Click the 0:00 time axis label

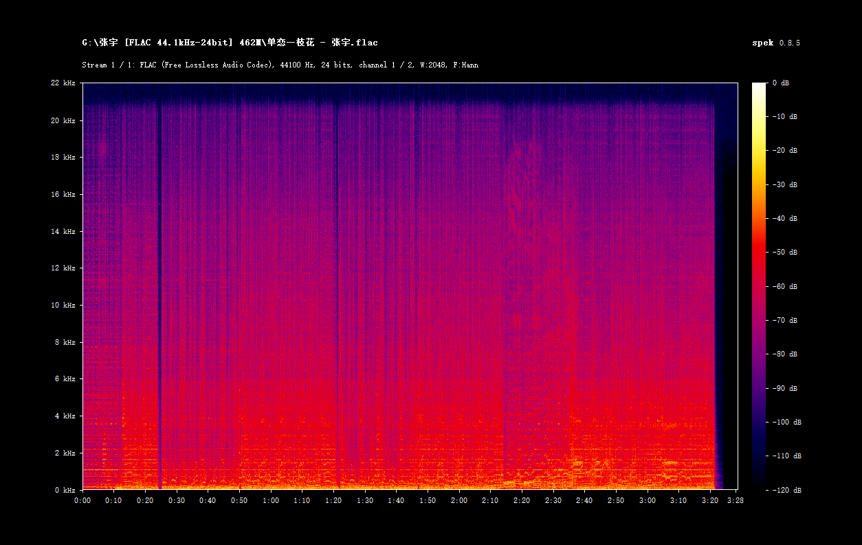[x=82, y=501]
